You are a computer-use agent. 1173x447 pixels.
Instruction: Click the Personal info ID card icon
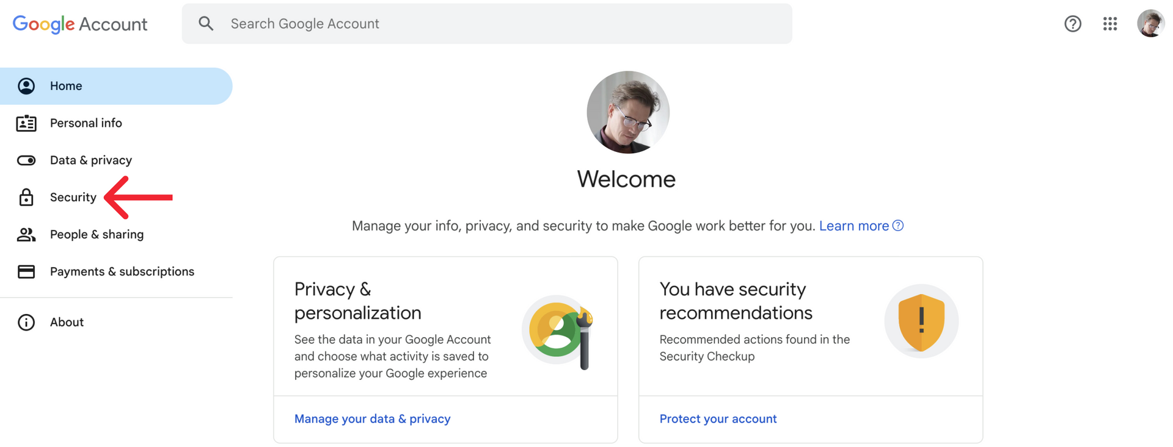pos(26,123)
